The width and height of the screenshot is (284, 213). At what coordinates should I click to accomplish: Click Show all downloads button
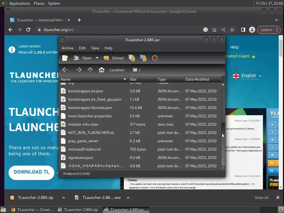click(x=261, y=197)
